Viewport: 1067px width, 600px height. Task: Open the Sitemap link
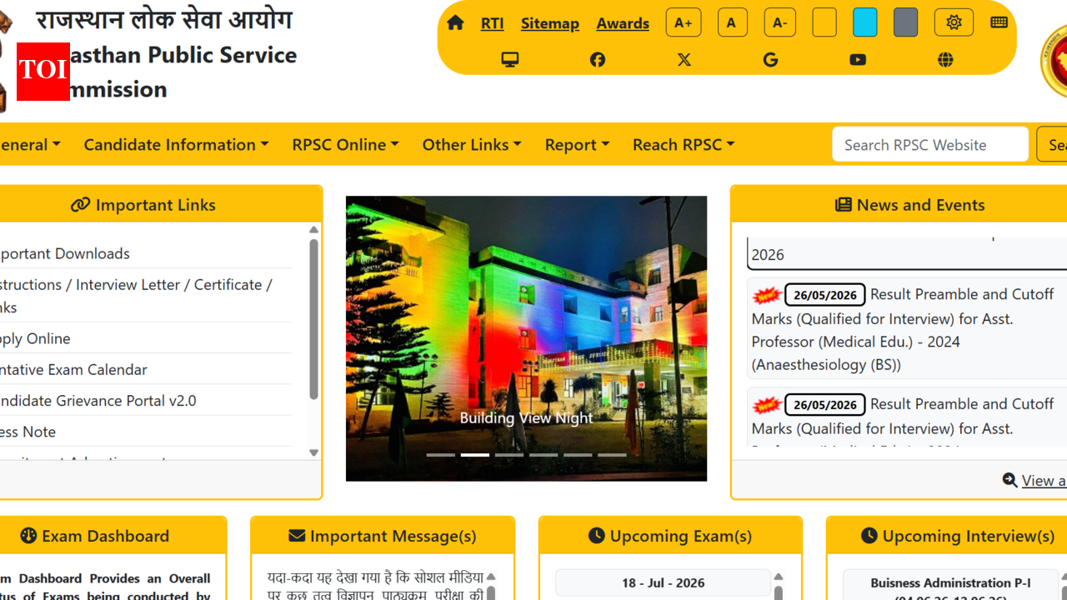point(550,23)
